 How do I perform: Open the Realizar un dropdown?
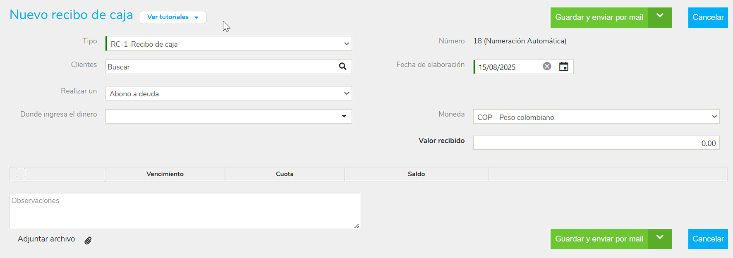pos(228,93)
